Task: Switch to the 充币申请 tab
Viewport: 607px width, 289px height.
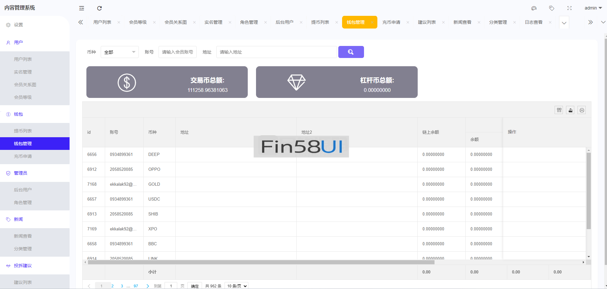Action: coord(391,22)
